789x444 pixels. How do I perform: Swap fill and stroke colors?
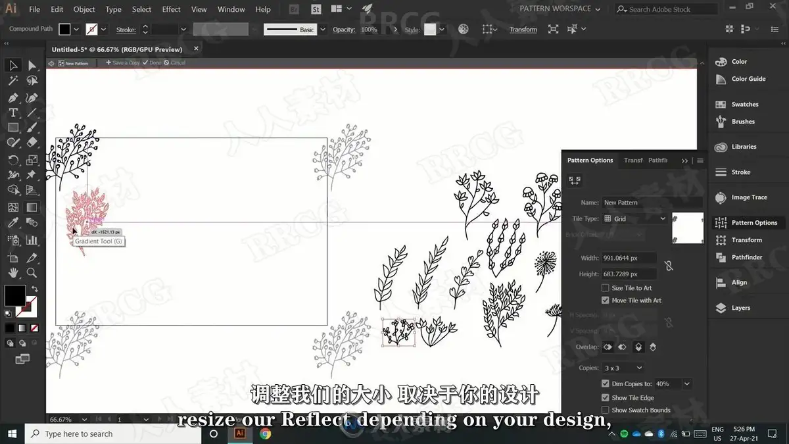click(x=34, y=289)
